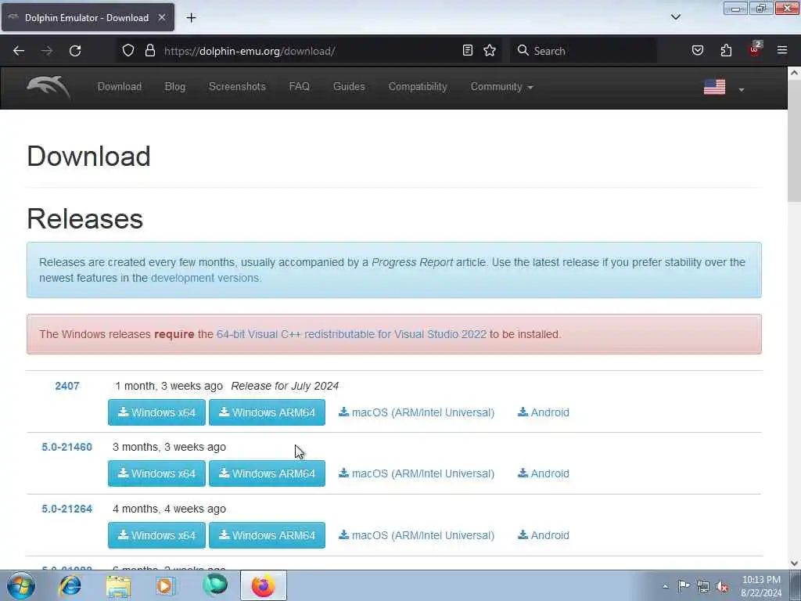Download Windows x64 for 5.0-21264

point(156,535)
